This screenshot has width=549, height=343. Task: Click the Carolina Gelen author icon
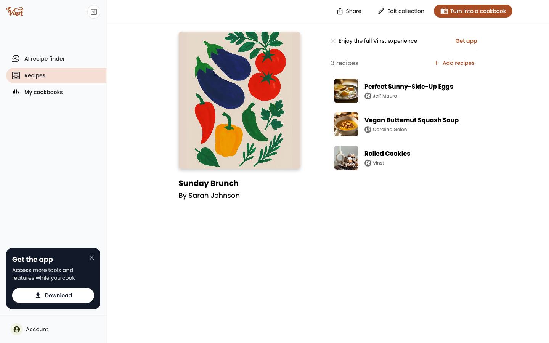(368, 130)
